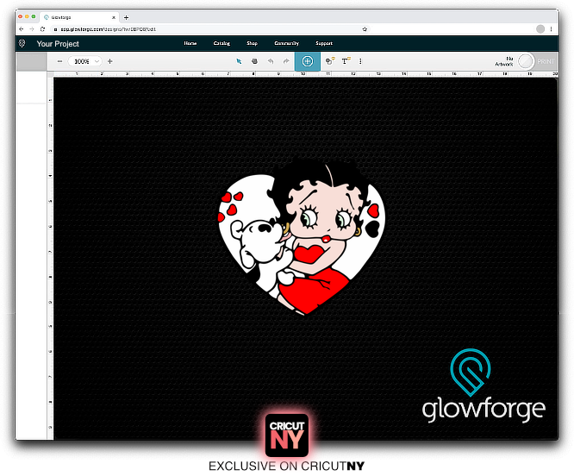Open a new browser tab

click(127, 17)
